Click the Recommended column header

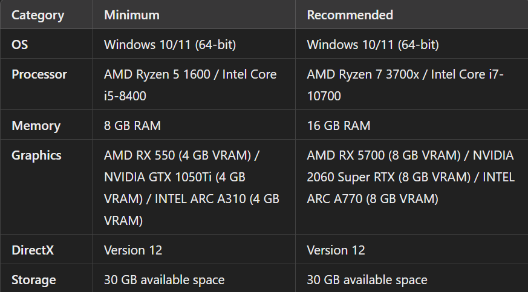click(x=350, y=15)
